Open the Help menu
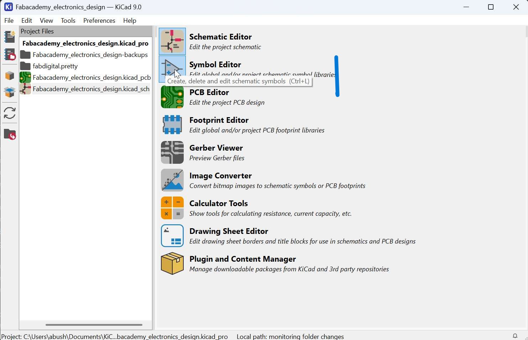 130,21
